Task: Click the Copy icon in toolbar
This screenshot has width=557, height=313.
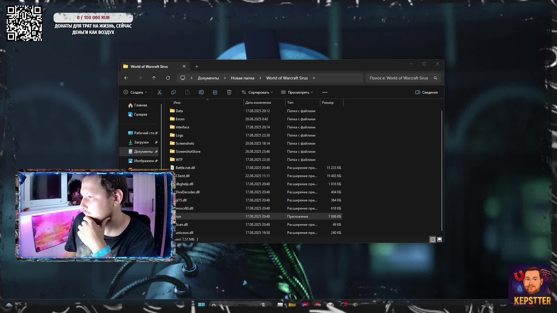Action: point(173,92)
